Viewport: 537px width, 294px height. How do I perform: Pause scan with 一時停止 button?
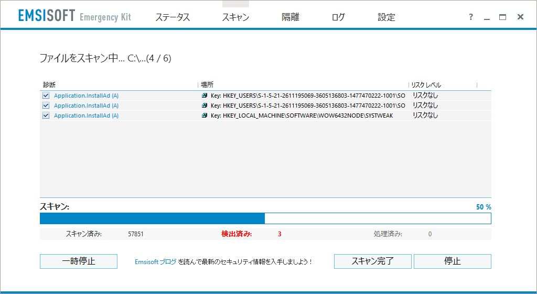pos(79,261)
